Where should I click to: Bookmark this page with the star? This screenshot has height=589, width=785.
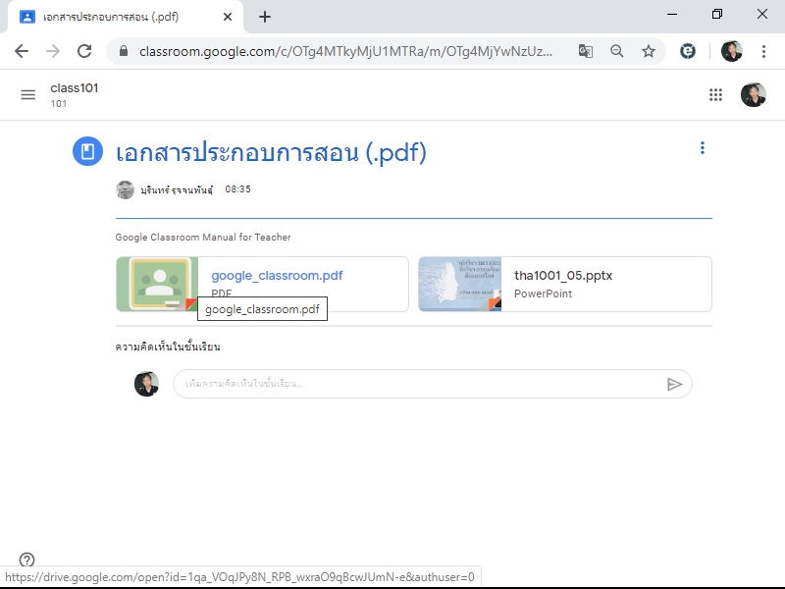tap(649, 51)
